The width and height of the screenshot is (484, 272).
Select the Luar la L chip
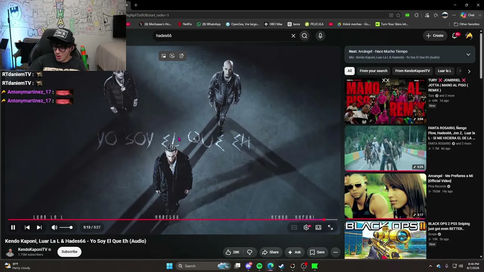pyautogui.click(x=445, y=71)
